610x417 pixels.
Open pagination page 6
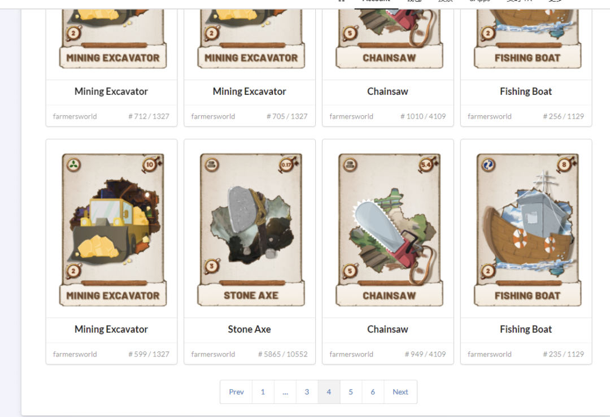(x=373, y=392)
